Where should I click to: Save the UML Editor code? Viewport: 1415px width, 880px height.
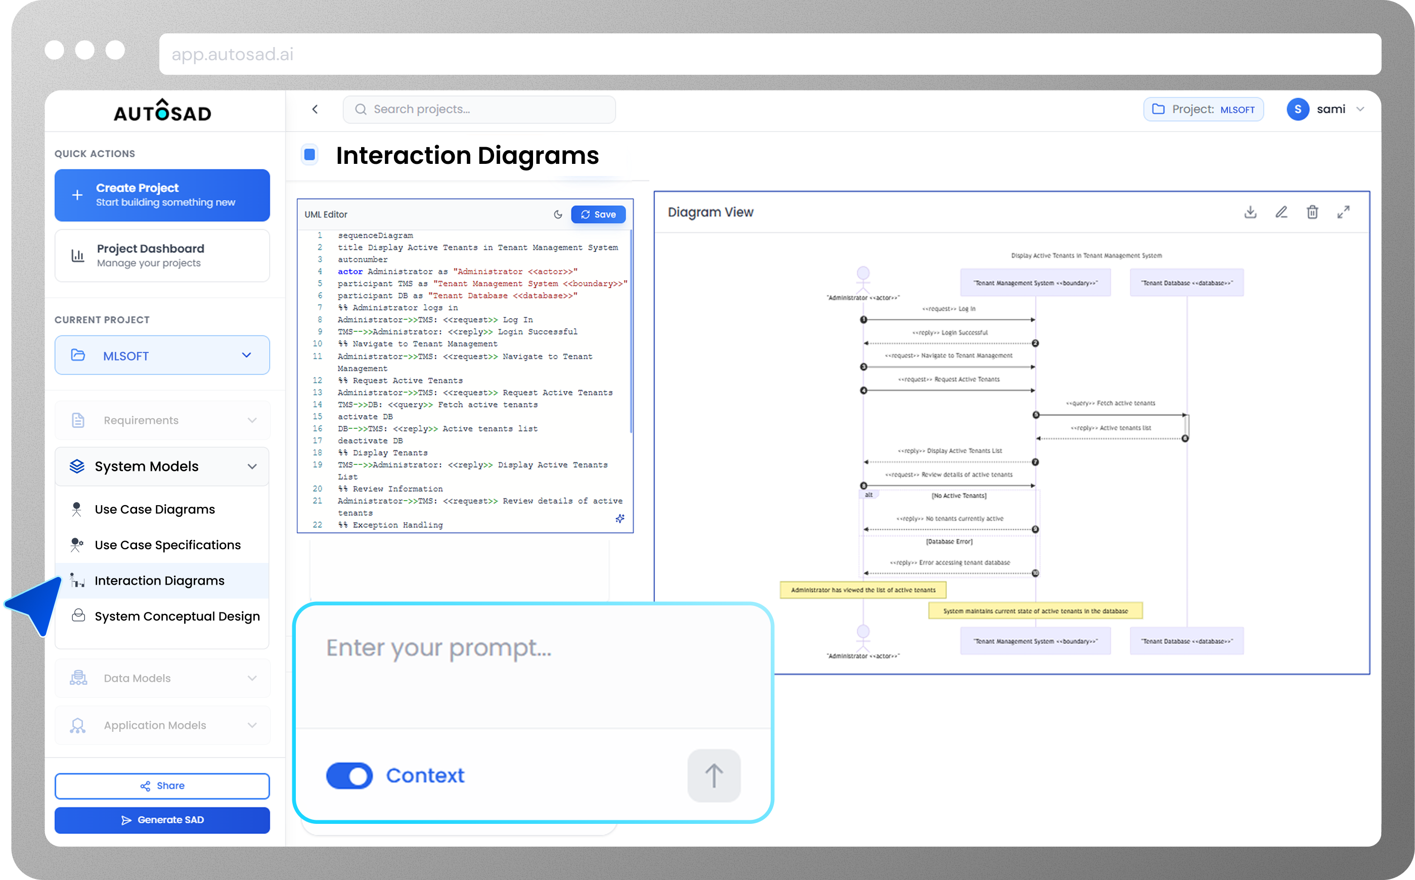598,215
